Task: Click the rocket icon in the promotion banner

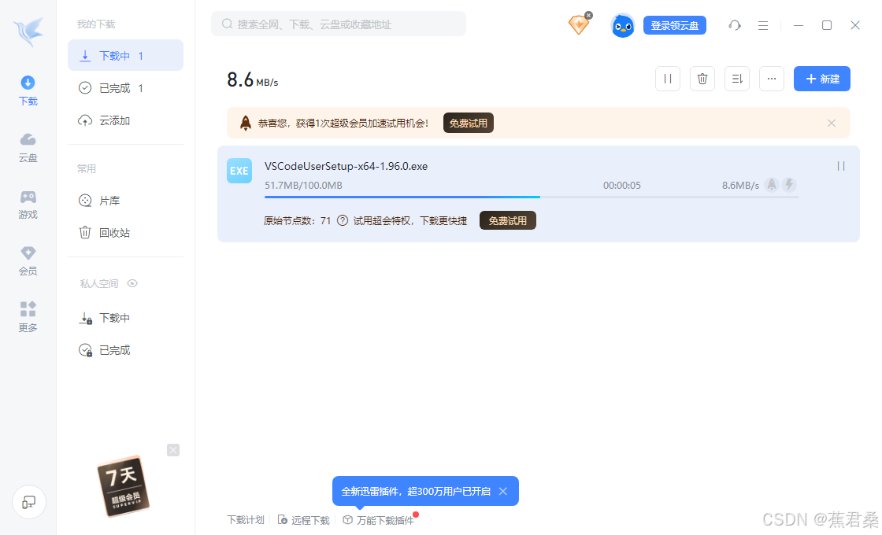Action: 245,123
